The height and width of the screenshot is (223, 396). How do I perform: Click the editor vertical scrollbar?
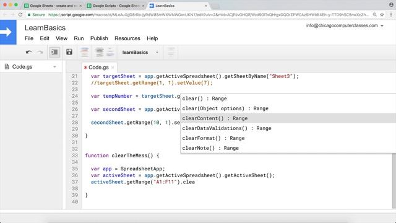[394, 181]
